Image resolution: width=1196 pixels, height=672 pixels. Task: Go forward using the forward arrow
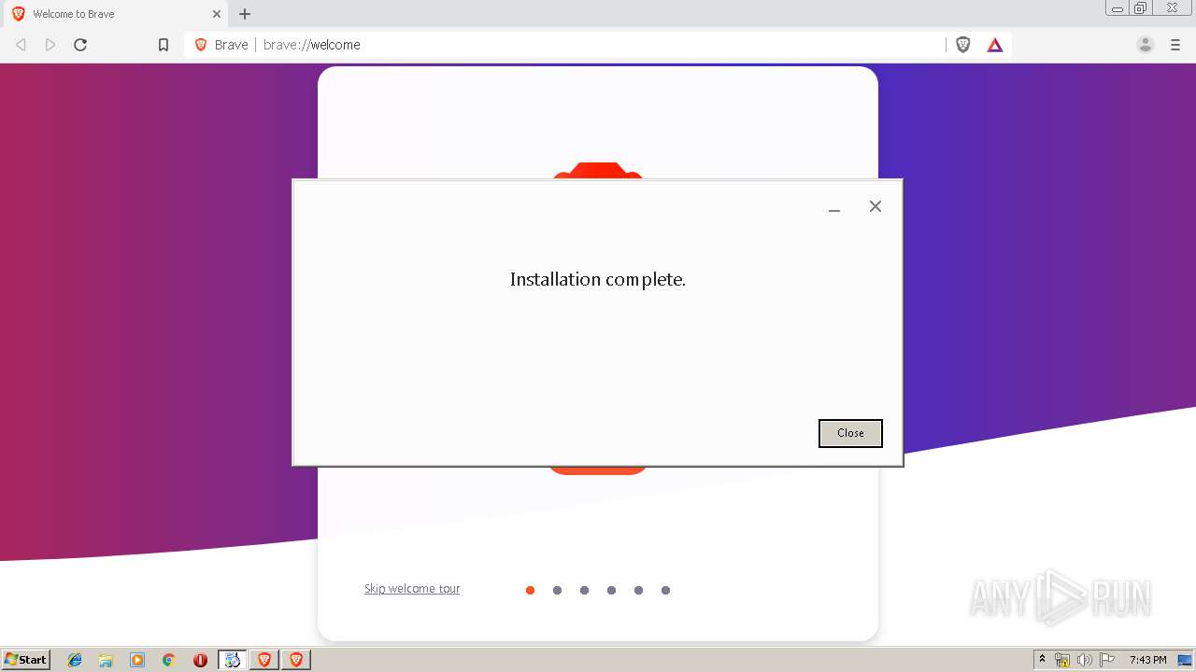50,45
